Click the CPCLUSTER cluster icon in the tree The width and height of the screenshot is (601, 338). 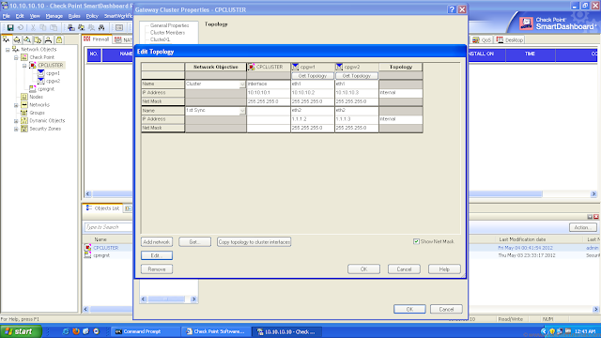33,65
